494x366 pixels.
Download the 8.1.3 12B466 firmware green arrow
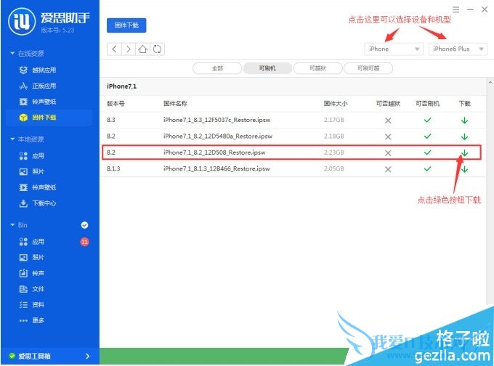click(464, 169)
